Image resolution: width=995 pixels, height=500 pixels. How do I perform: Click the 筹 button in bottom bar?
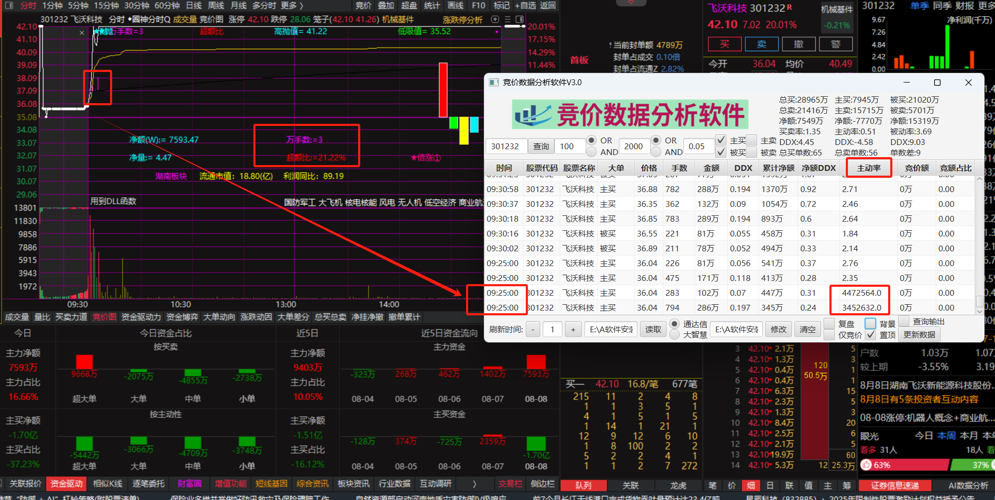click(846, 485)
